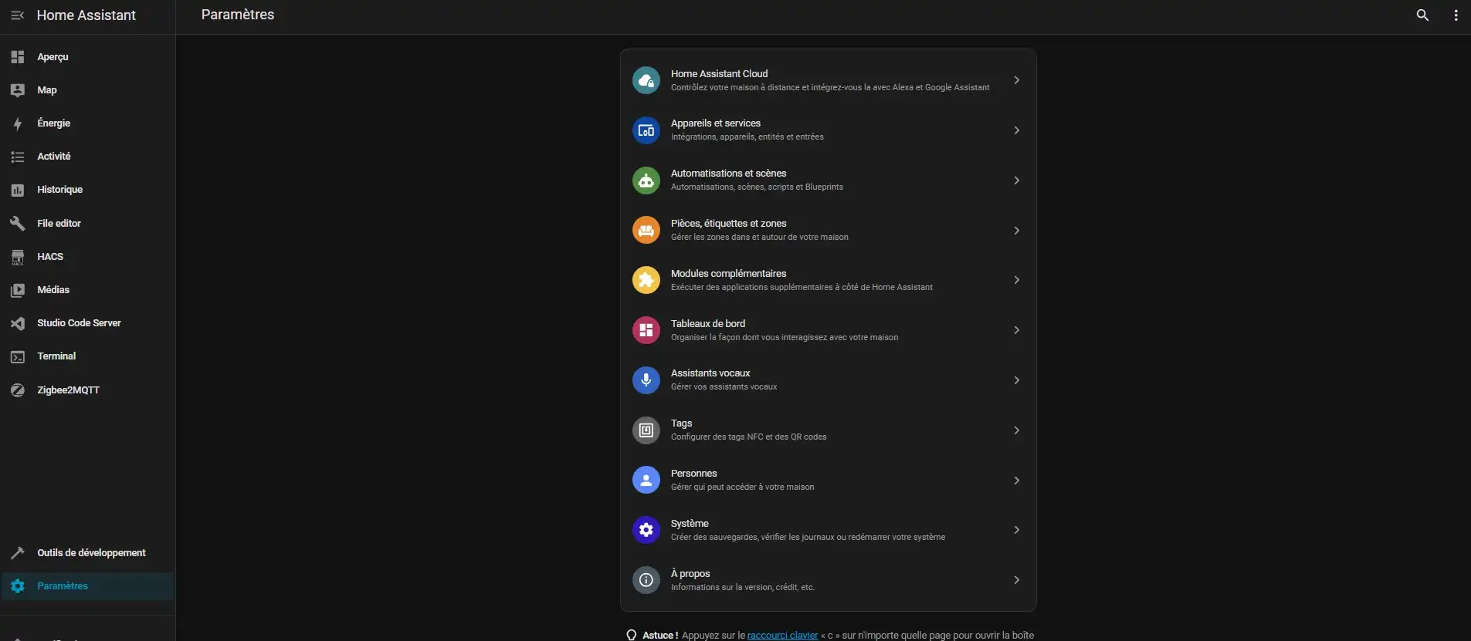Expand Tableaux de bord chevron arrow
1471x641 pixels.
point(1016,330)
